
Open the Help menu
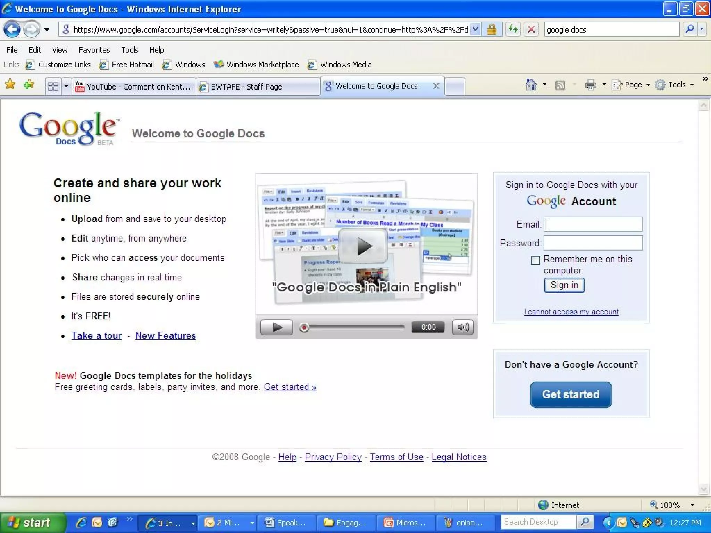click(157, 50)
